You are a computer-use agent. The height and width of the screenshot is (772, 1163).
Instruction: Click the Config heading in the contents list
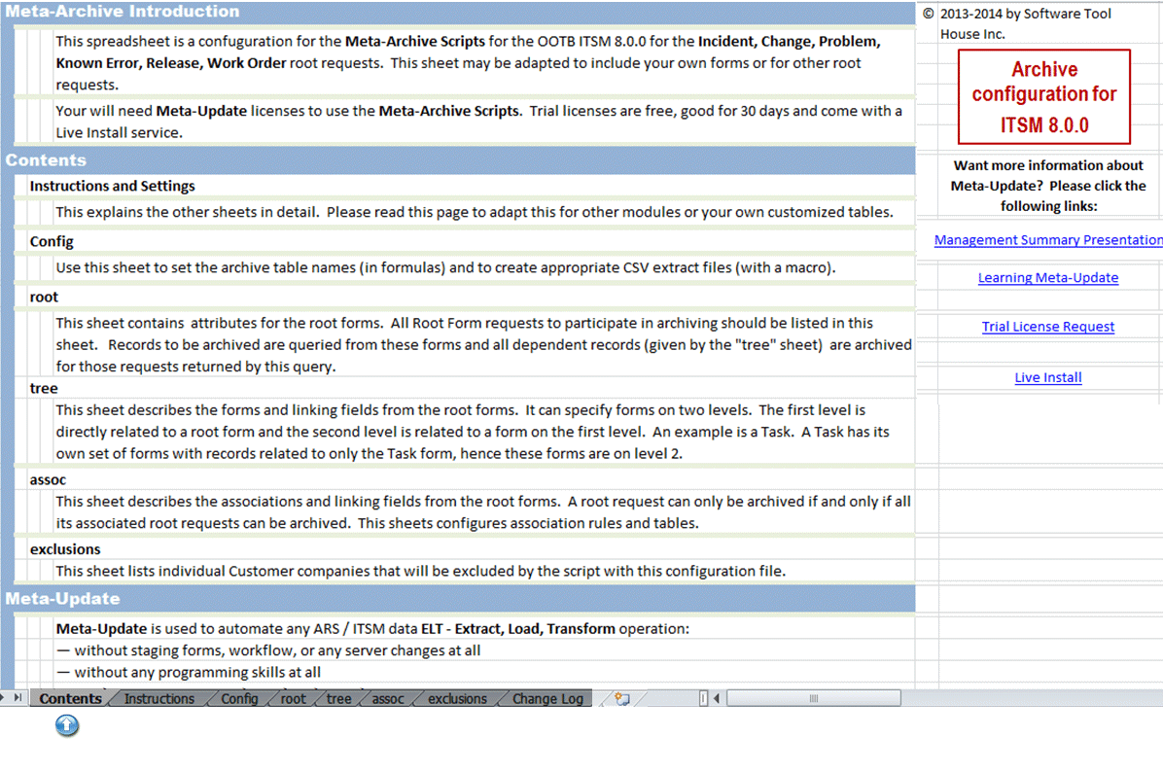(x=52, y=241)
